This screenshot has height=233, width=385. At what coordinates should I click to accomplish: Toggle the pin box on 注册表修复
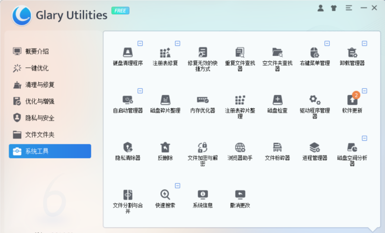(x=178, y=44)
